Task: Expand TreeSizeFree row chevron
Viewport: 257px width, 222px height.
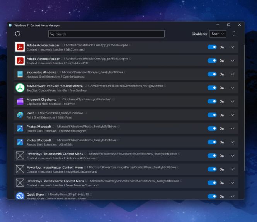Action: pos(232,88)
